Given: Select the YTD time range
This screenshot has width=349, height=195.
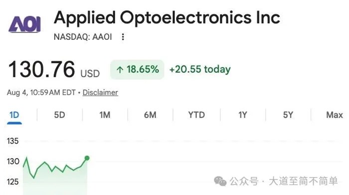Looking at the screenshot, I should pyautogui.click(x=196, y=115).
